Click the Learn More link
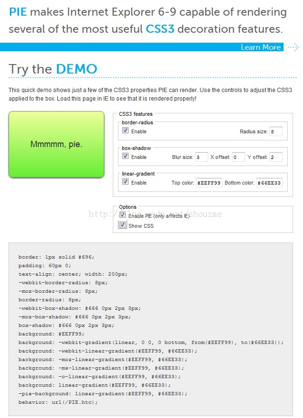The width and height of the screenshot is (303, 418). (261, 47)
